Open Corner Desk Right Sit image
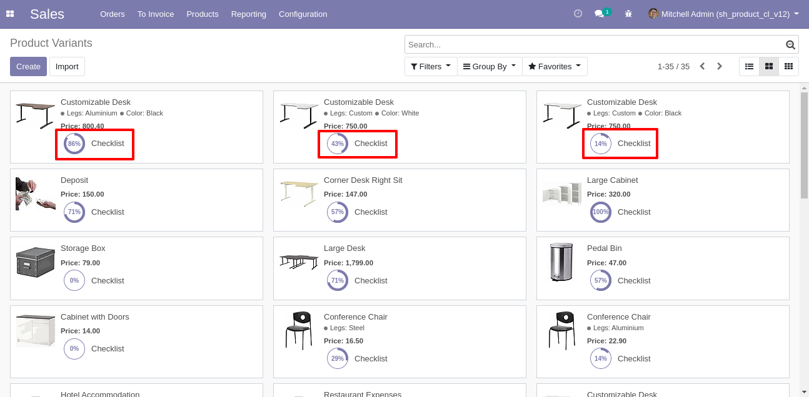809x397 pixels. point(299,193)
